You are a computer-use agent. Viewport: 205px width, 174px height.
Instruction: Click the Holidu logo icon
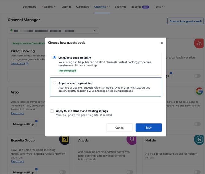click(199, 140)
